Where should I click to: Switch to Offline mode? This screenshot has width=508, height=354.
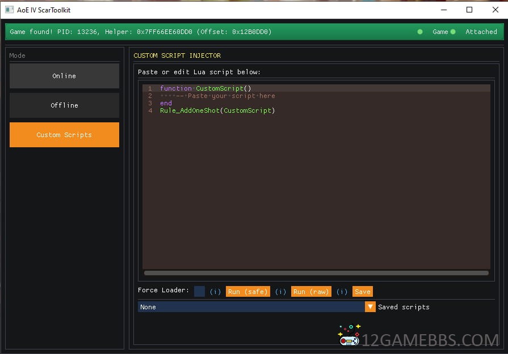click(x=64, y=105)
